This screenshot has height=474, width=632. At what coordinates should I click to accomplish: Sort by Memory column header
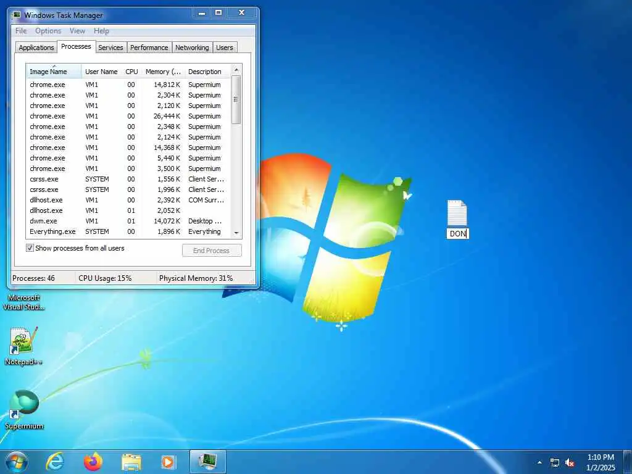tap(163, 72)
